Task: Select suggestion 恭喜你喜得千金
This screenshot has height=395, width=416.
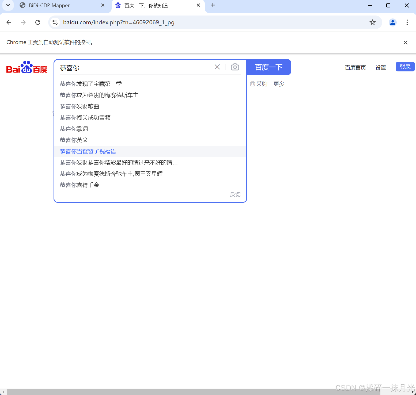Action: [x=150, y=185]
